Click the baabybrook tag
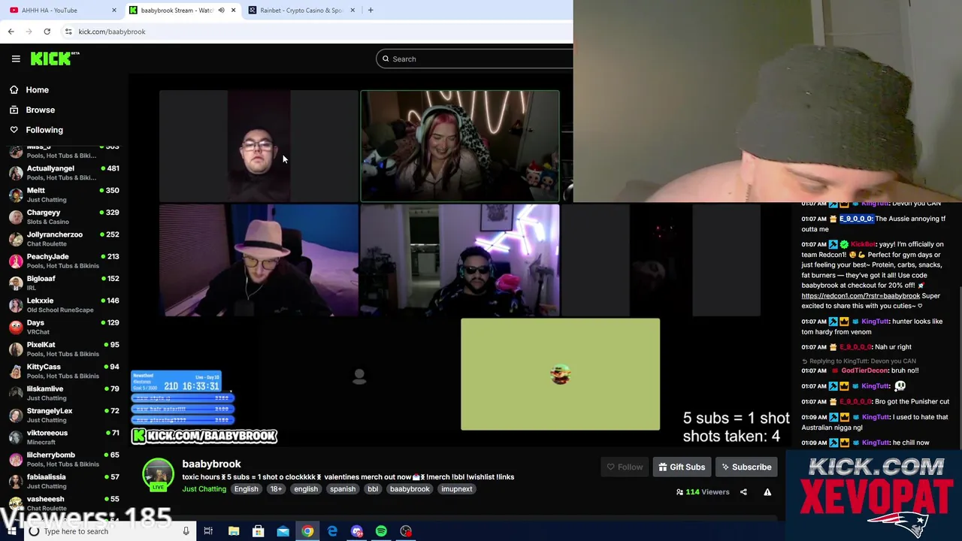Image resolution: width=962 pixels, height=541 pixels. pos(410,489)
